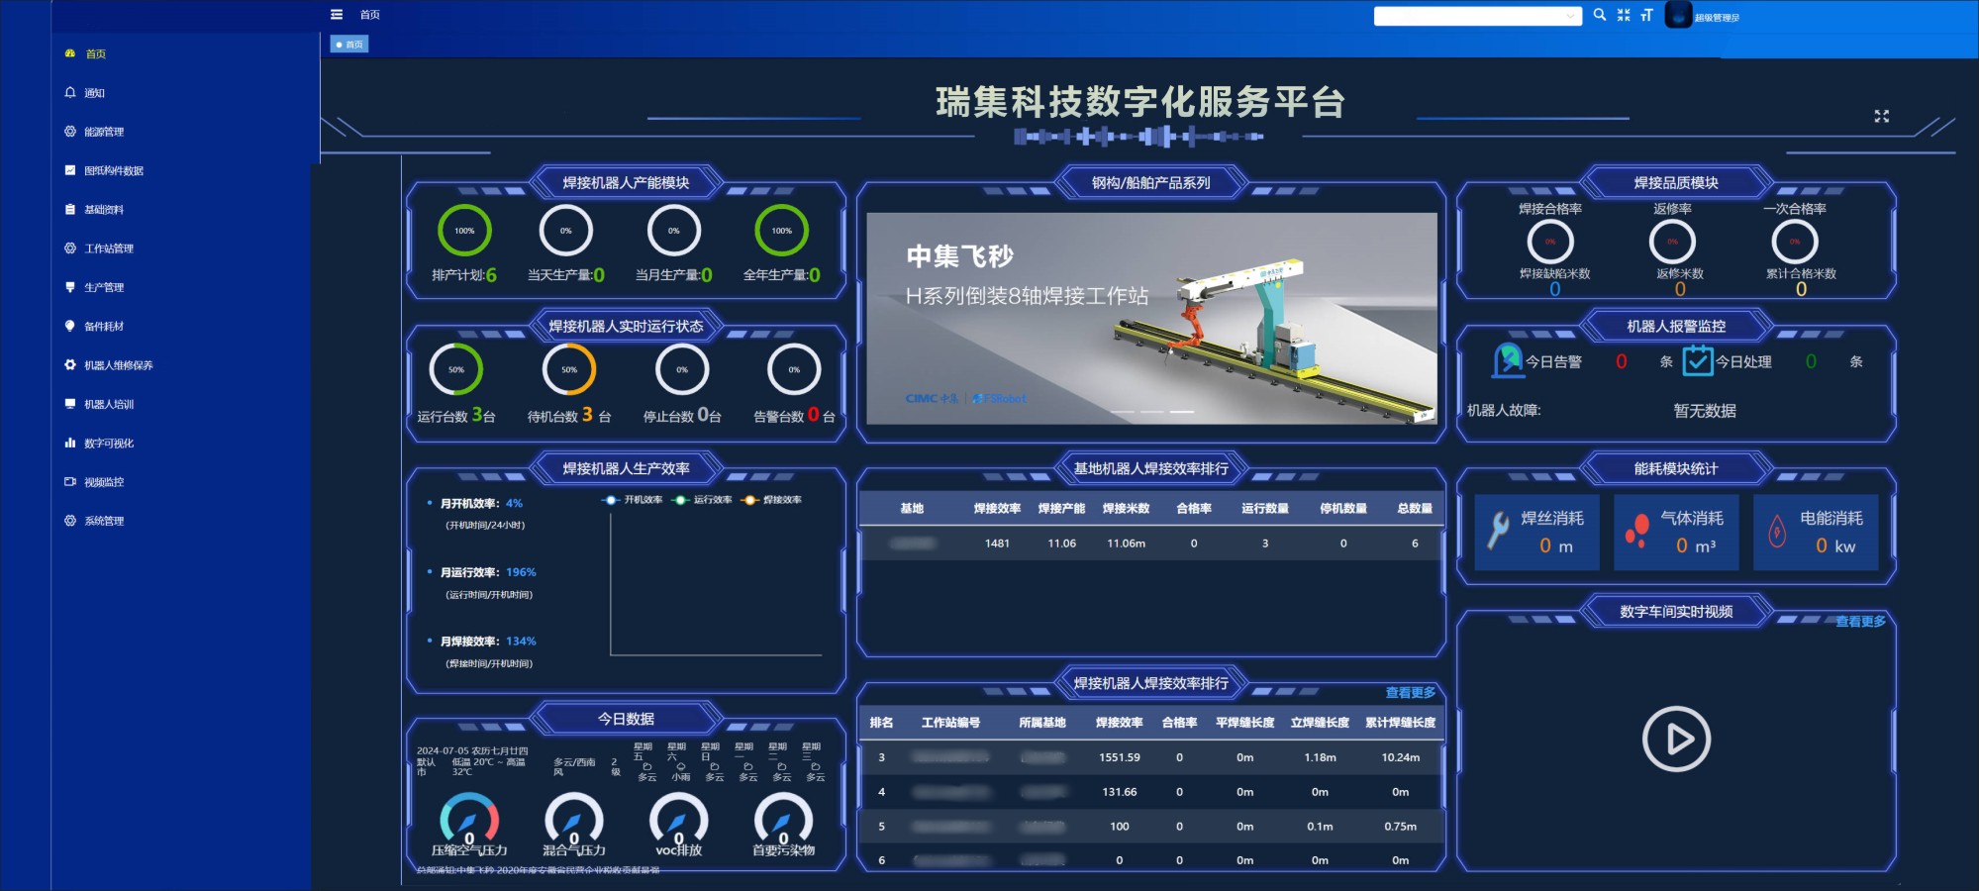The image size is (1979, 891).
Task: Play the 数字车间实时视频 video
Action: tap(1676, 739)
